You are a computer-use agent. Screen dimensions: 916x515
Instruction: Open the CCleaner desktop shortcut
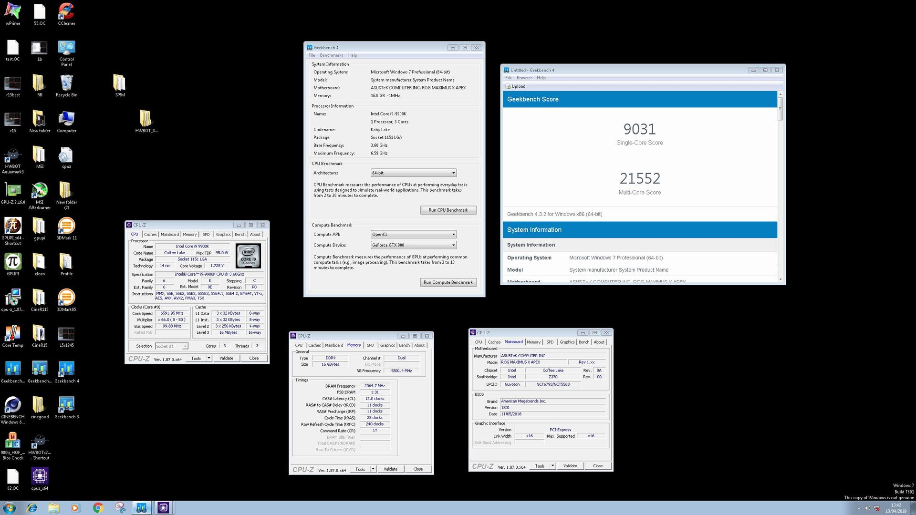tap(66, 14)
